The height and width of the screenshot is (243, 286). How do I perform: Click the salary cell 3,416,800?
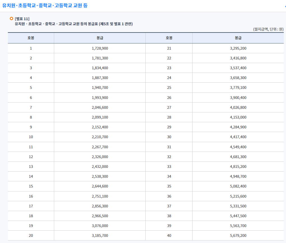coord(238,58)
